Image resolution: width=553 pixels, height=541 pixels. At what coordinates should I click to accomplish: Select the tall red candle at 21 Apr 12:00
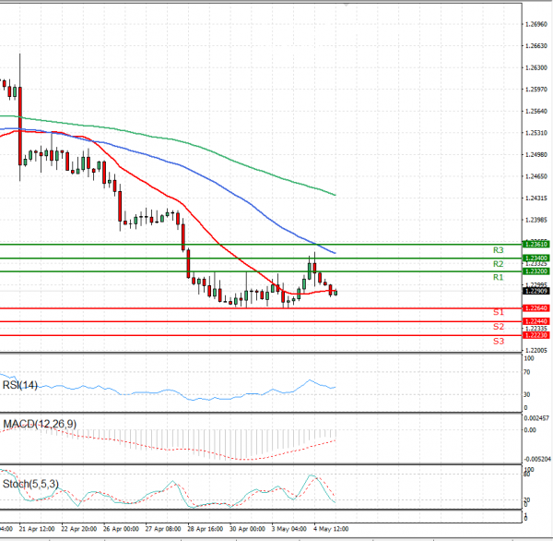pos(20,126)
